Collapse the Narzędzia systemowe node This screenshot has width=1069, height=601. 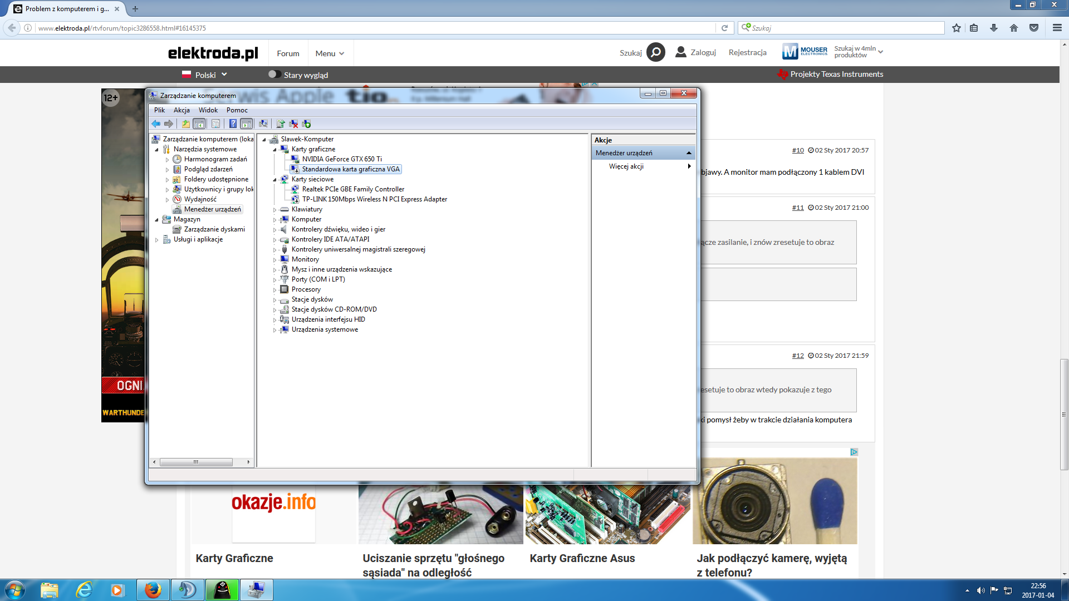[x=156, y=149]
